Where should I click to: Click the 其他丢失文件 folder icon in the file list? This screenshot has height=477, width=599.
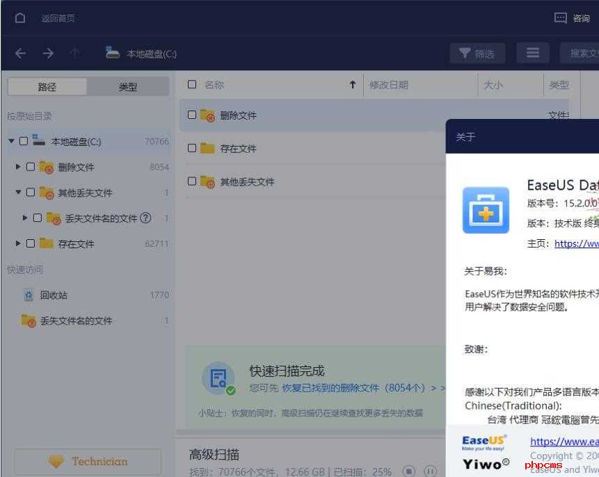207,181
